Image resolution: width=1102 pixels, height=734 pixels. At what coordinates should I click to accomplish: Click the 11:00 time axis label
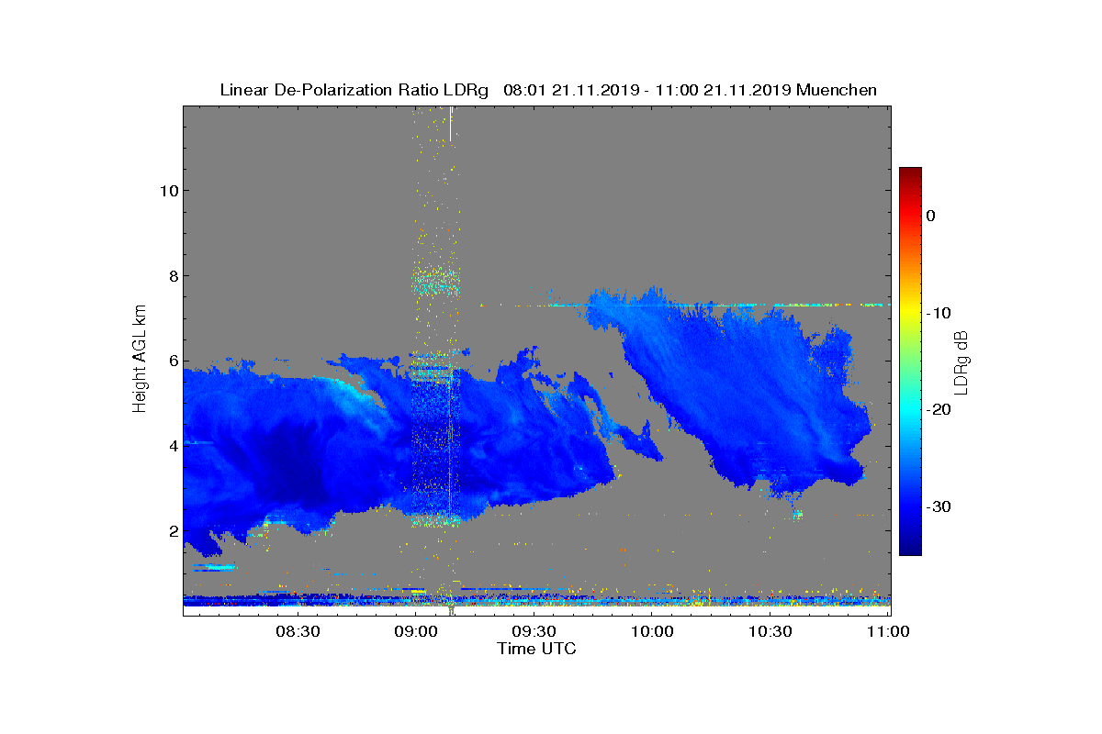(888, 631)
